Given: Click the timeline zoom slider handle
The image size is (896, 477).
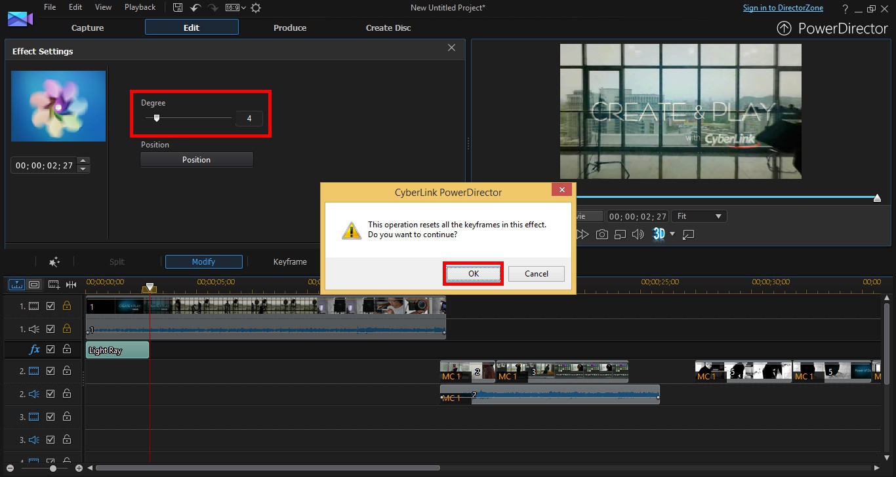Looking at the screenshot, I should click(x=53, y=468).
